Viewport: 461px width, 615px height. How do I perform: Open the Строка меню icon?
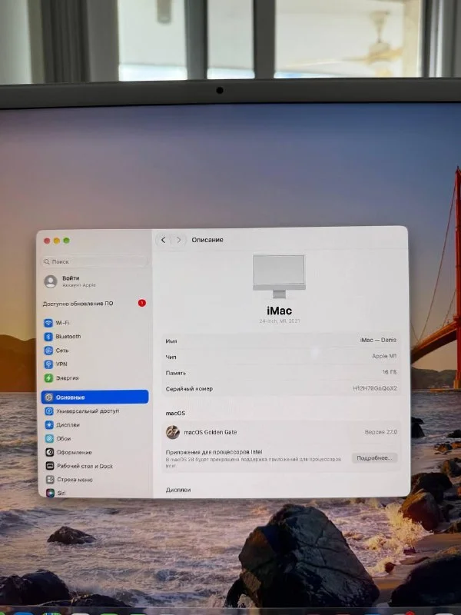[50, 479]
